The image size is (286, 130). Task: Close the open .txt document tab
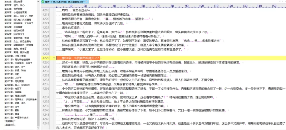point(87,2)
